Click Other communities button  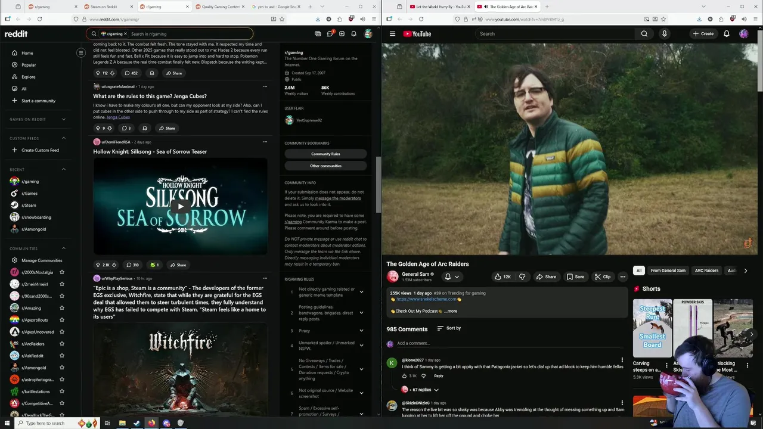[x=325, y=166]
